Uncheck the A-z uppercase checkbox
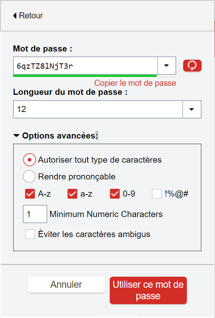The width and height of the screenshot is (215, 318). tap(30, 194)
